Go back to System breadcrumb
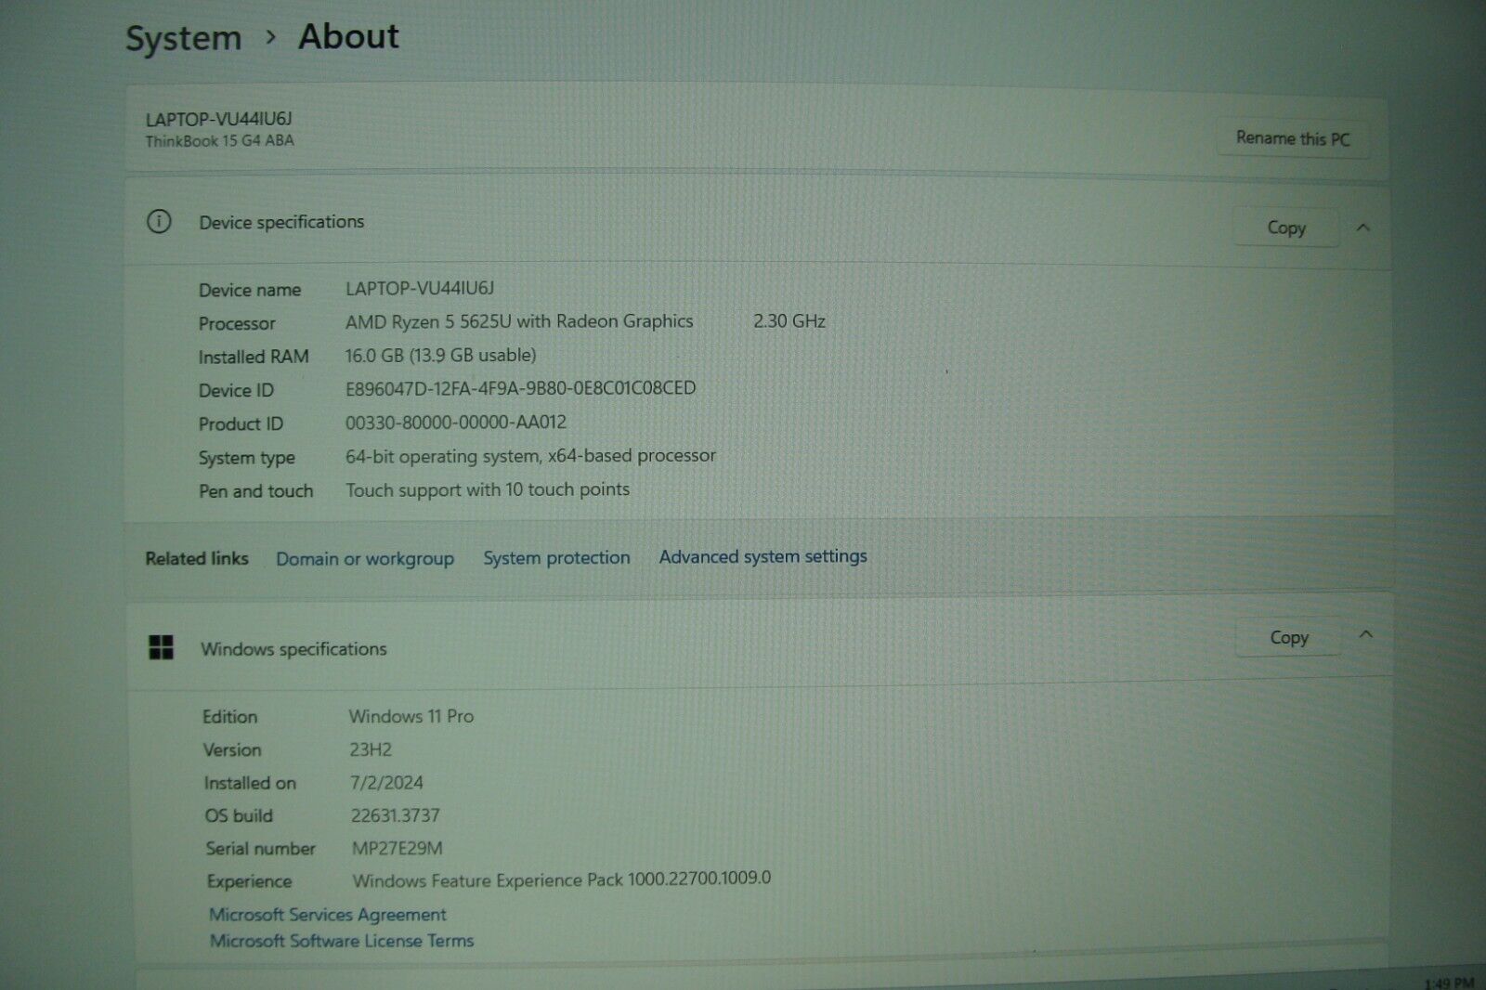The width and height of the screenshot is (1486, 990). tap(184, 39)
